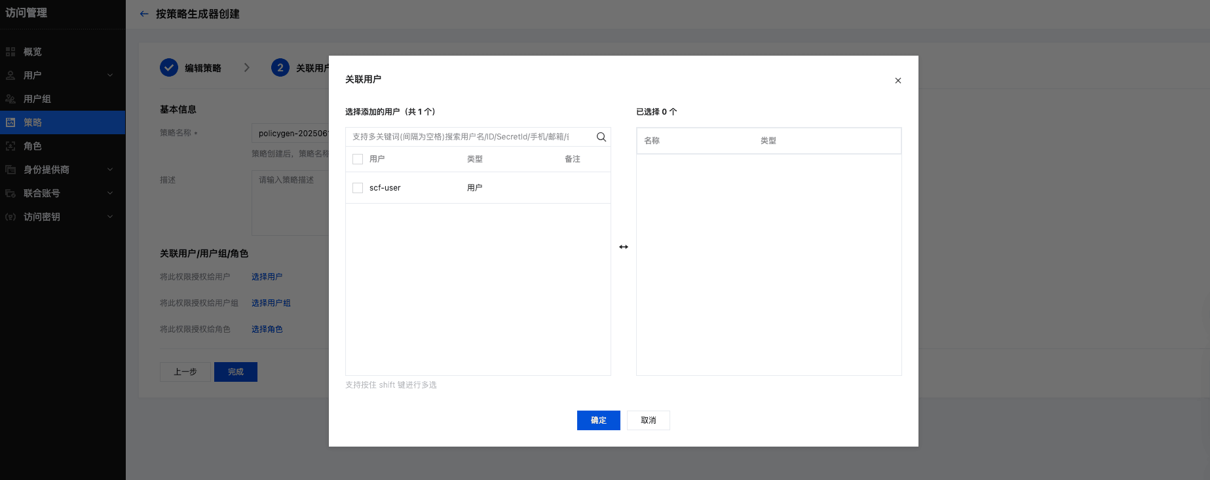Viewport: 1210px width, 480px height.
Task: Click the 选择用户组 link
Action: [x=271, y=303]
